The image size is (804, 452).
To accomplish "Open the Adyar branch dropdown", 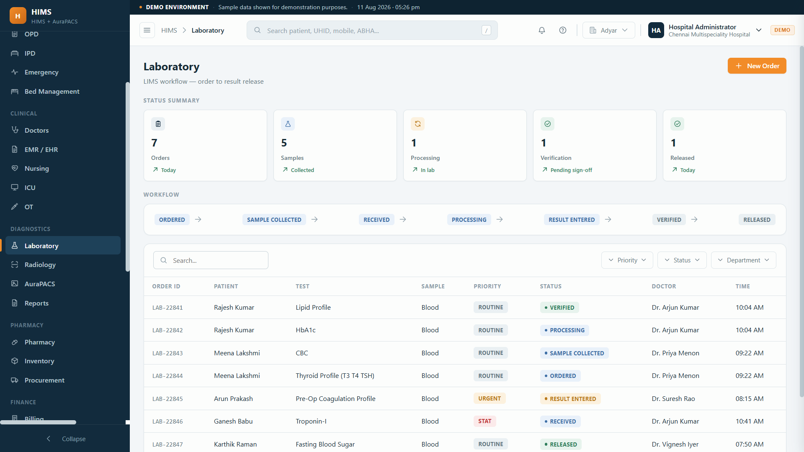I will pos(608,30).
